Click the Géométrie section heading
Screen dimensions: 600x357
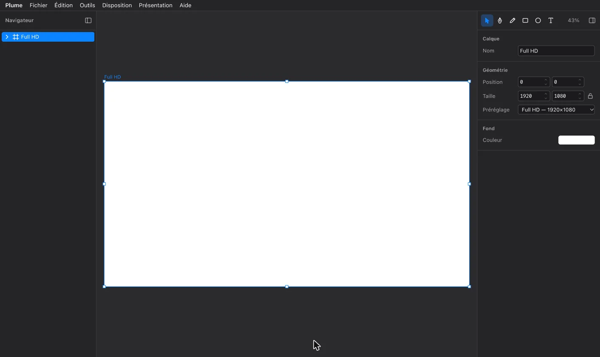495,70
